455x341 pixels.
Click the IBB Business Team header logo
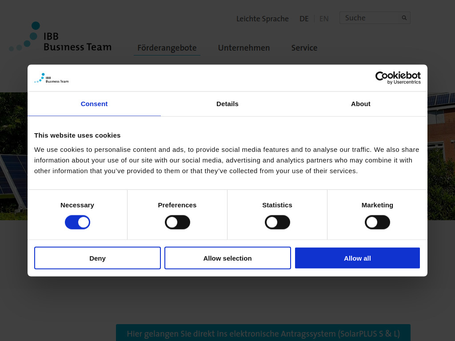[x=60, y=37]
